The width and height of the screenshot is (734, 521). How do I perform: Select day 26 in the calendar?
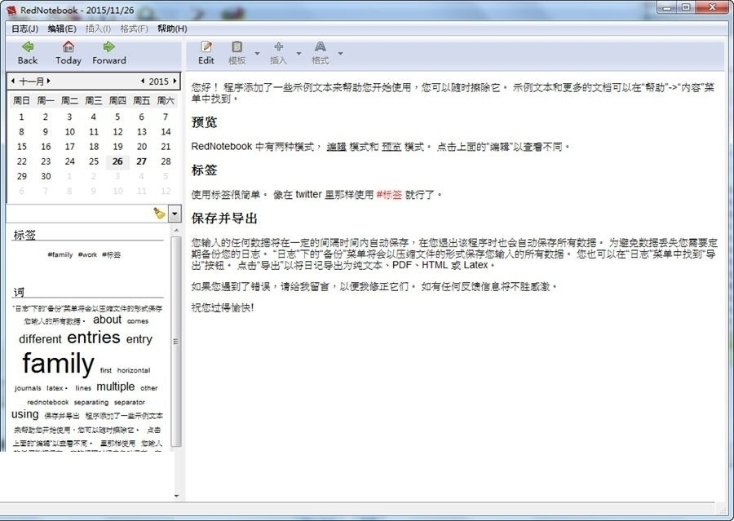[117, 161]
